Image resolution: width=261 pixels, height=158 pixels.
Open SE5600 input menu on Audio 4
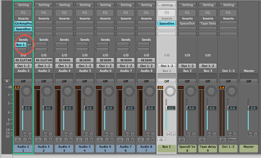click(x=64, y=60)
